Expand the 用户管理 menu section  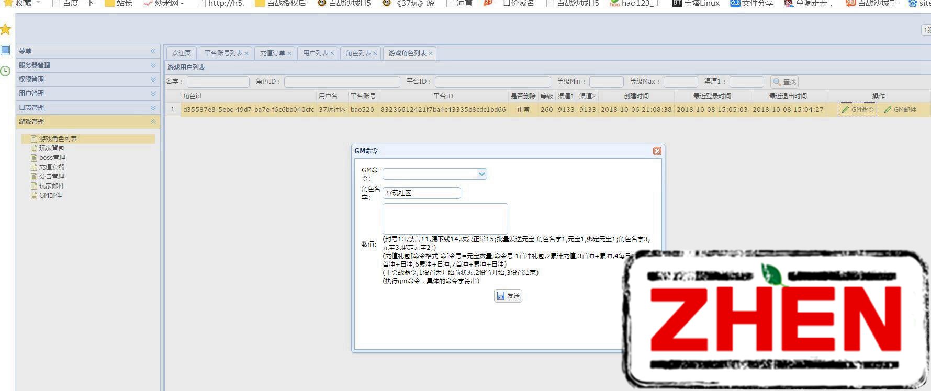(x=153, y=94)
